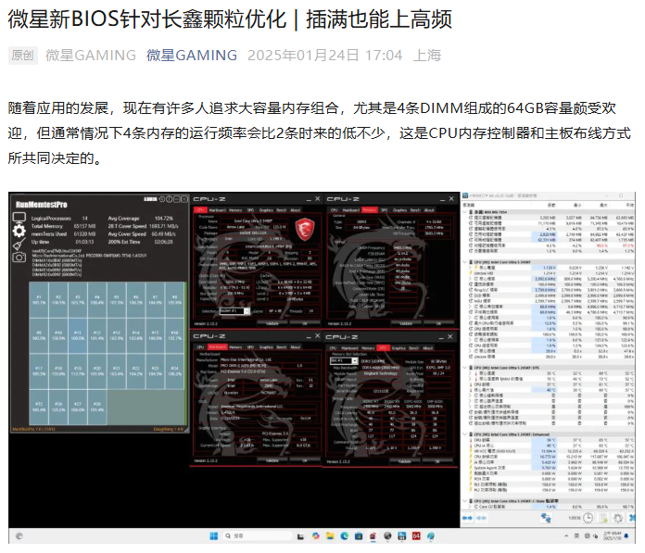Image resolution: width=645 pixels, height=553 pixels.
Task: Expand the HWiNFO 核心電壓 row
Action: 471,268
